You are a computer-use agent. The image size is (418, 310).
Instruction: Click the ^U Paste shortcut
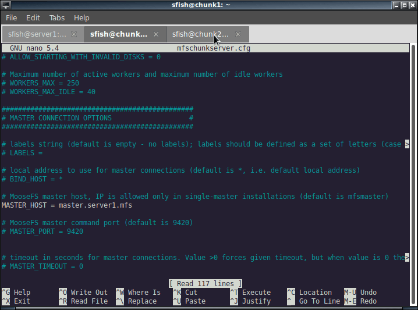(x=189, y=301)
